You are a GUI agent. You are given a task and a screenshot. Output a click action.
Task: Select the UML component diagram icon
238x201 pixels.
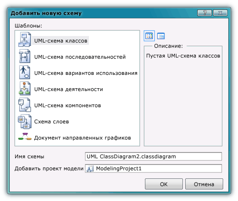(x=25, y=105)
